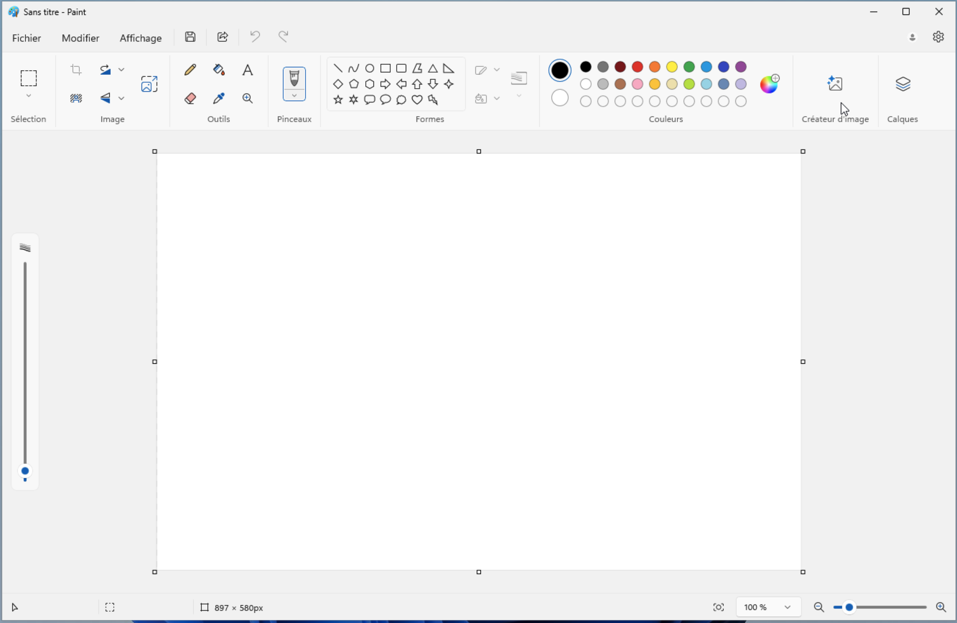The height and width of the screenshot is (623, 957).
Task: Select secondary color white circle
Action: (x=560, y=98)
